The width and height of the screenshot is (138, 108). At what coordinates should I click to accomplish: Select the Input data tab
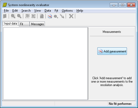[11, 24]
